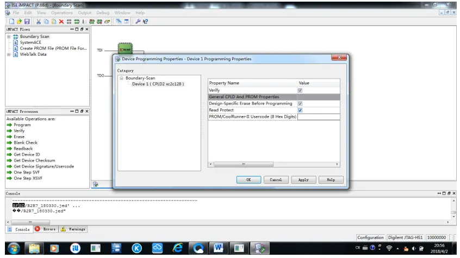This screenshot has width=460, height=258.
Task: Open the Operations menu
Action: click(x=61, y=12)
